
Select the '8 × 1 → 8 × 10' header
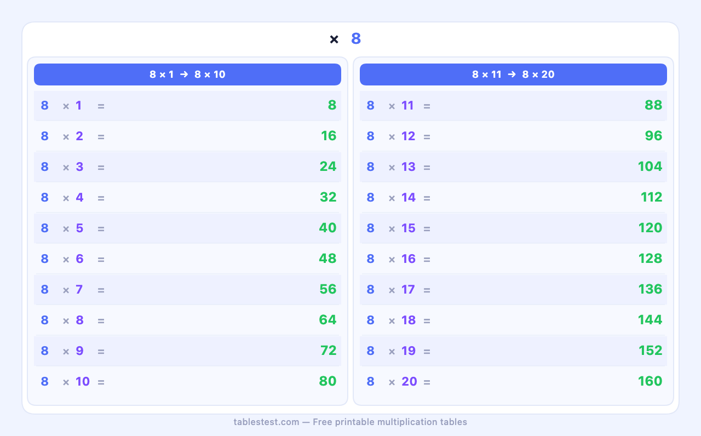(187, 74)
